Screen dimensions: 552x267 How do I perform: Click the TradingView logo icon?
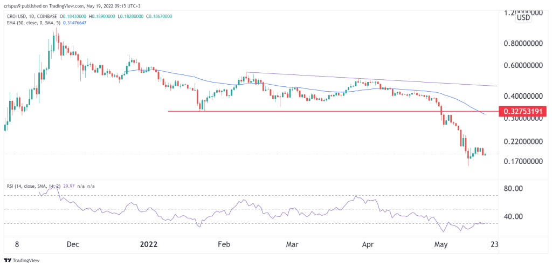point(8,261)
